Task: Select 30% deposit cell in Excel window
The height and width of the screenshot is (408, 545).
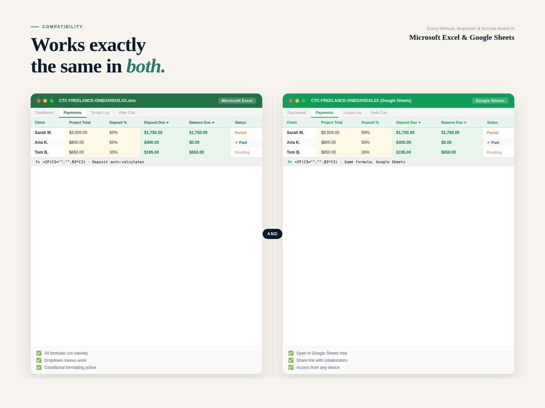Action: pyautogui.click(x=123, y=152)
